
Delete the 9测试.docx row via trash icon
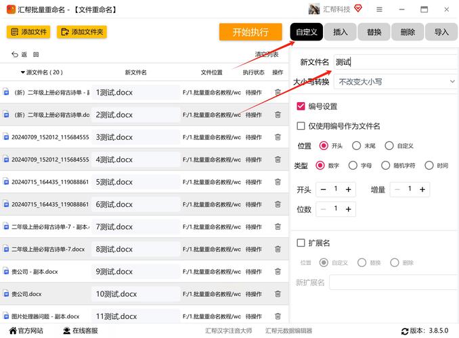tap(278, 272)
